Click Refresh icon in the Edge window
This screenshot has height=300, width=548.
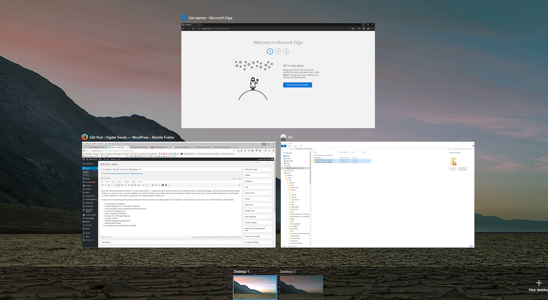[193, 29]
